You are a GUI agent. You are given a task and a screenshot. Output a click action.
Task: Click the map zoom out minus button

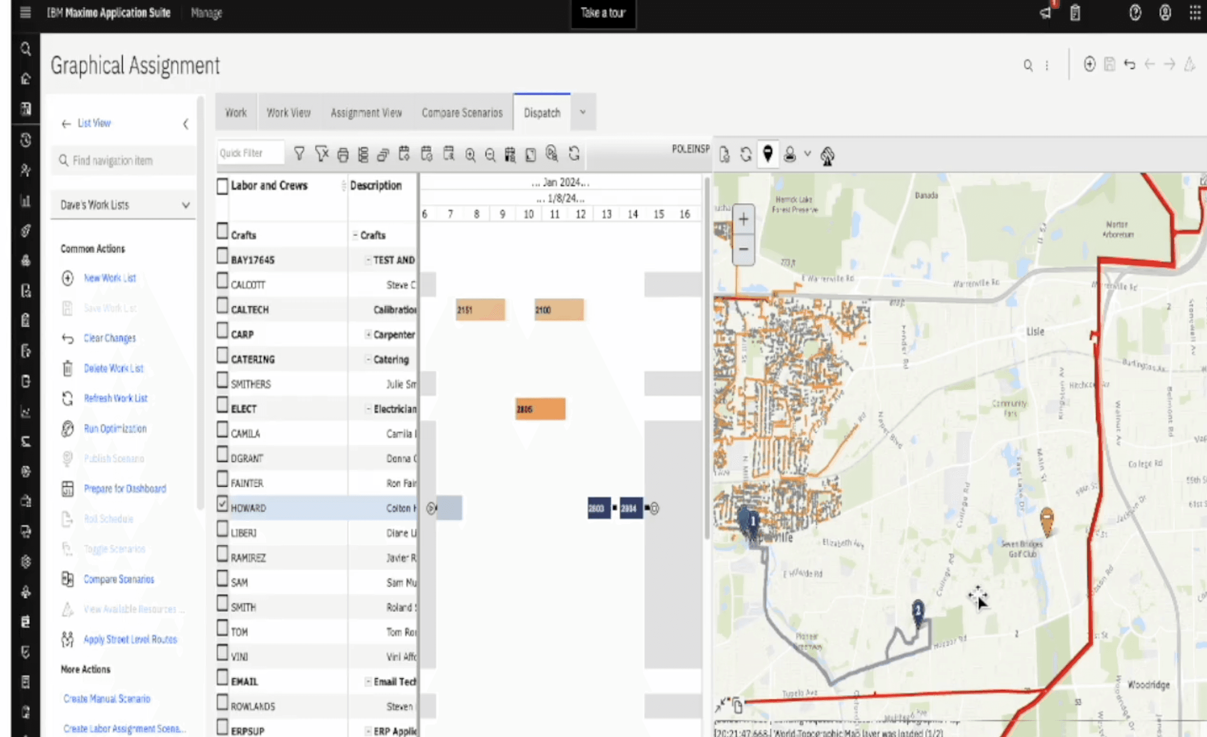click(x=743, y=249)
